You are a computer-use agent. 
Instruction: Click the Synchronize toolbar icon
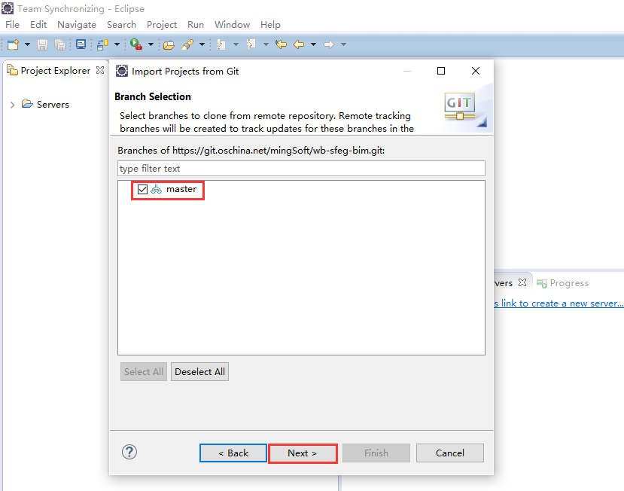click(x=102, y=44)
